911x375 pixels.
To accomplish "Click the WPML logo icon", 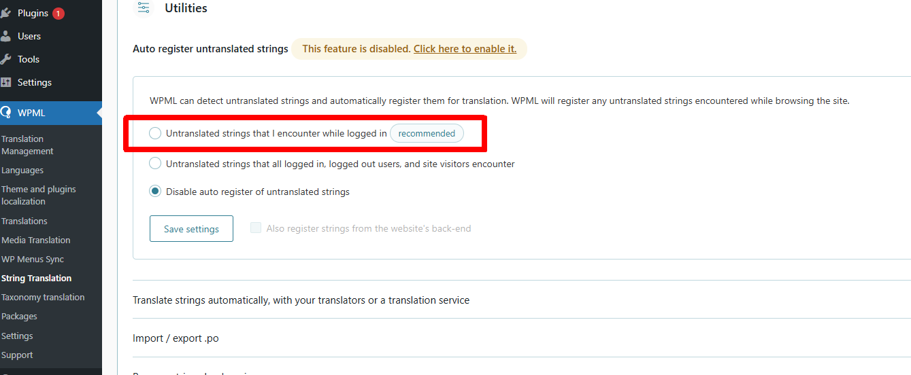I will click(x=5, y=112).
